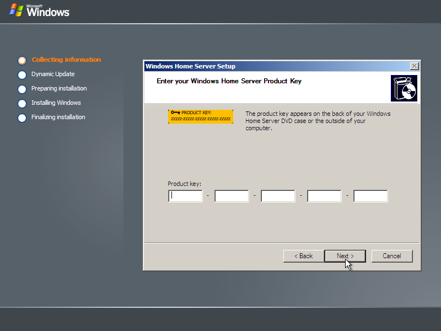441x331 pixels.
Task: Click the third product key field
Action: 278,196
